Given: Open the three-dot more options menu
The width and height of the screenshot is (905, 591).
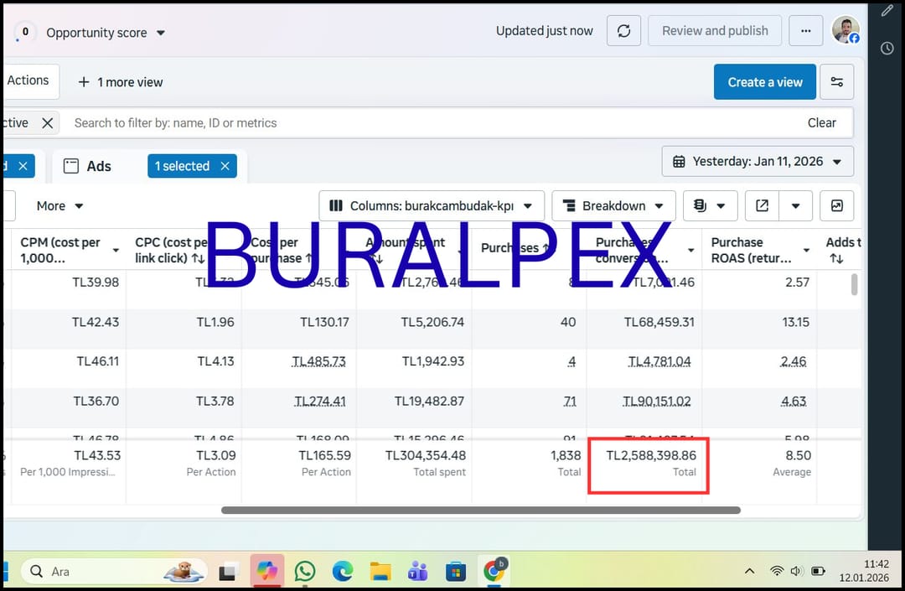Looking at the screenshot, I should 806,30.
